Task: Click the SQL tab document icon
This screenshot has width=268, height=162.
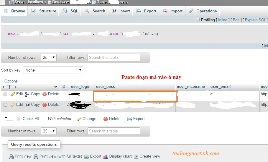Action: click(x=65, y=11)
